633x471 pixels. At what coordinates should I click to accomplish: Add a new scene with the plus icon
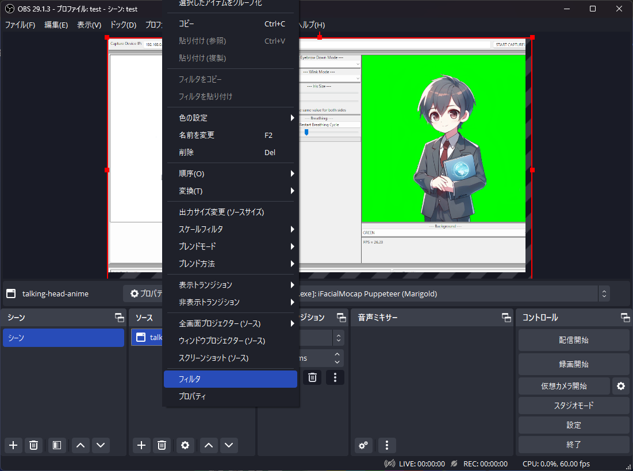point(13,445)
